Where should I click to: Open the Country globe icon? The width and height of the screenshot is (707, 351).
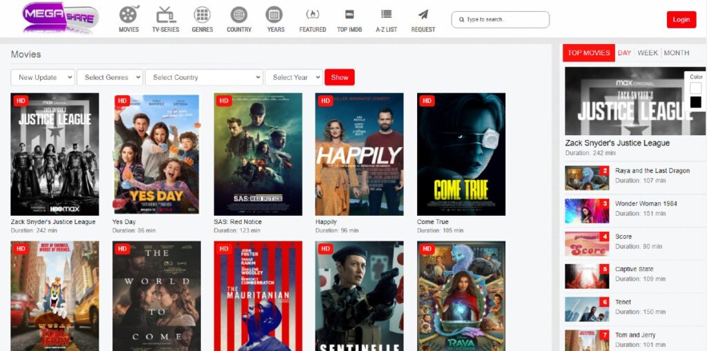[x=239, y=15]
